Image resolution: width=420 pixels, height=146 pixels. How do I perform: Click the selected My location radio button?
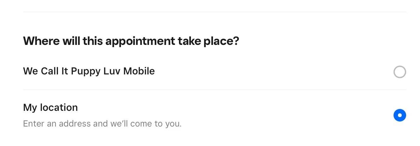pyautogui.click(x=400, y=115)
